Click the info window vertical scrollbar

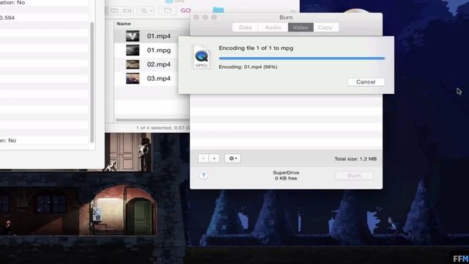click(x=92, y=82)
